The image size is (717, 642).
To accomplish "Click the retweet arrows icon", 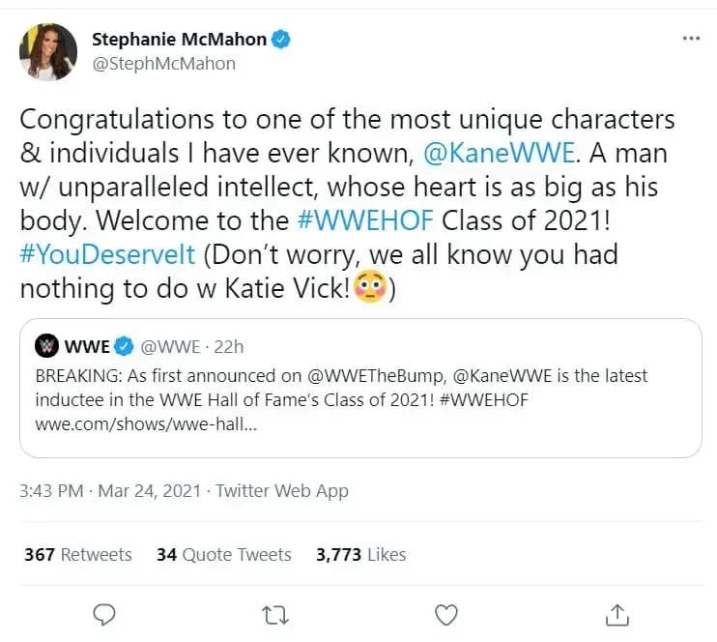I will 274,614.
